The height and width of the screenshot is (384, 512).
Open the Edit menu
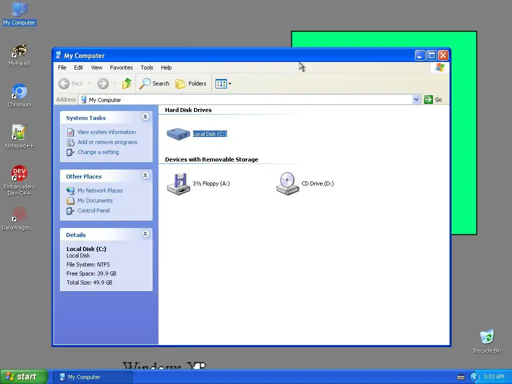point(78,67)
